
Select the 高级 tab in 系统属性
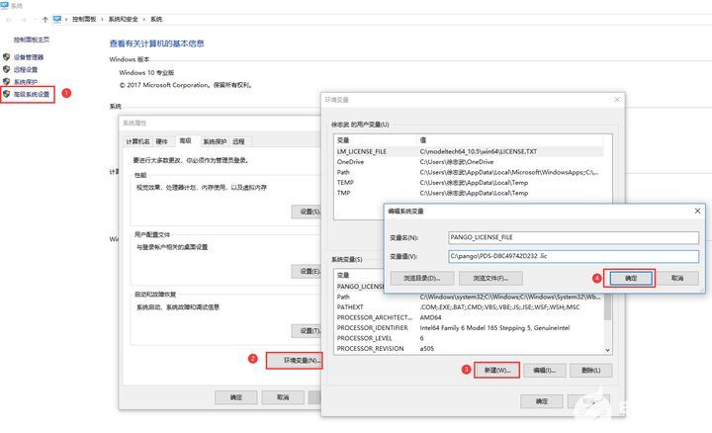pos(185,140)
